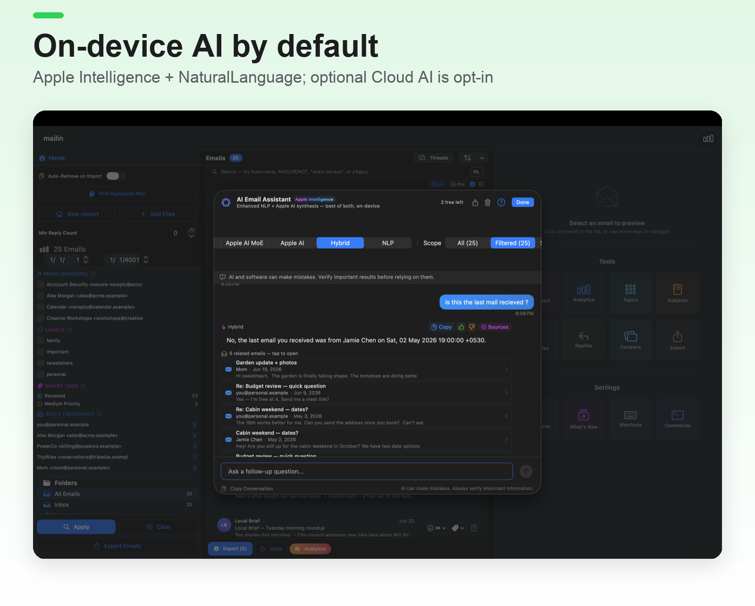The image size is (755, 606).
Task: Check the Acccount Security sender checkbox
Action: (41, 284)
